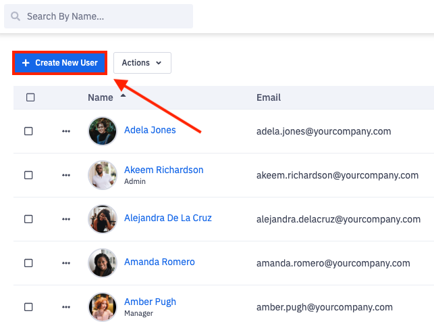Click Adela Jones profile avatar
The image size is (434, 328).
coord(103,131)
